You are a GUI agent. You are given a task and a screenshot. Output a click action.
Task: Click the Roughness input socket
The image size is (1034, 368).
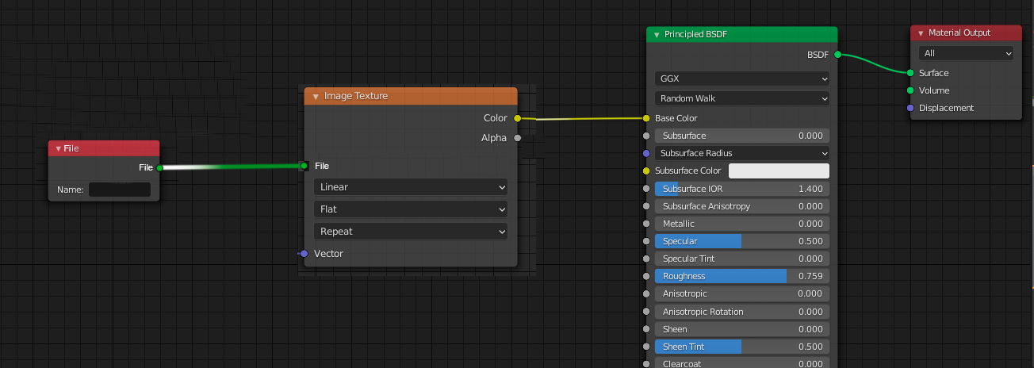646,276
